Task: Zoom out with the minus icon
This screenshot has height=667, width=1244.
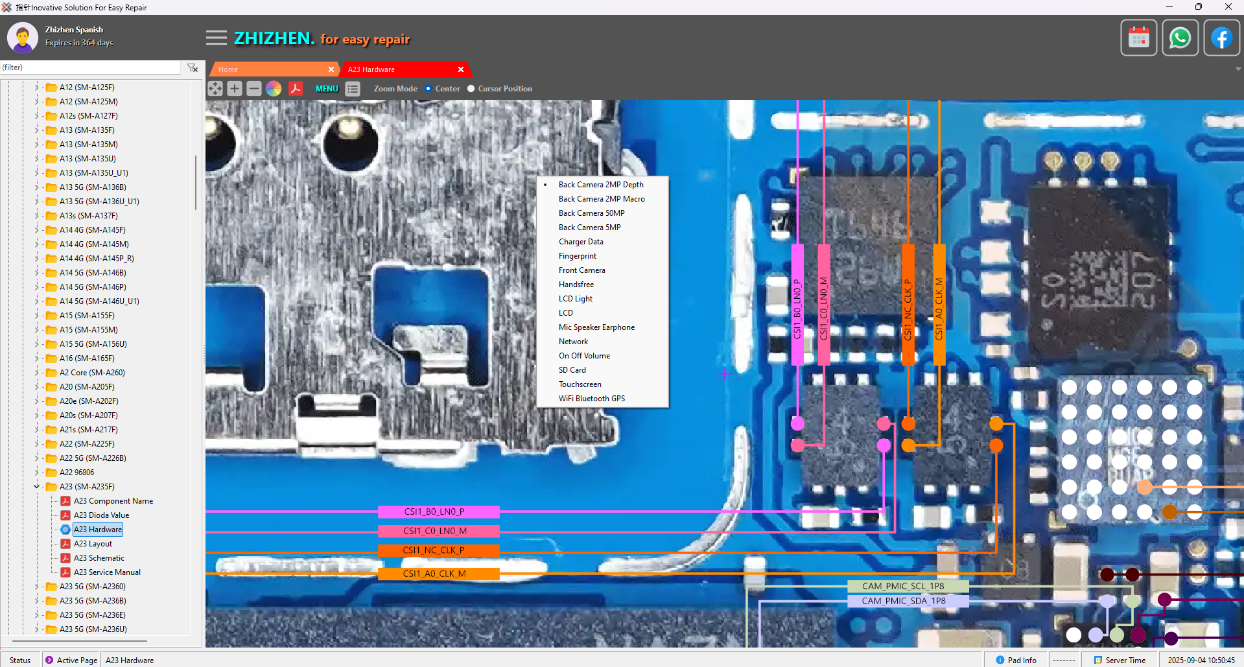Action: 254,89
